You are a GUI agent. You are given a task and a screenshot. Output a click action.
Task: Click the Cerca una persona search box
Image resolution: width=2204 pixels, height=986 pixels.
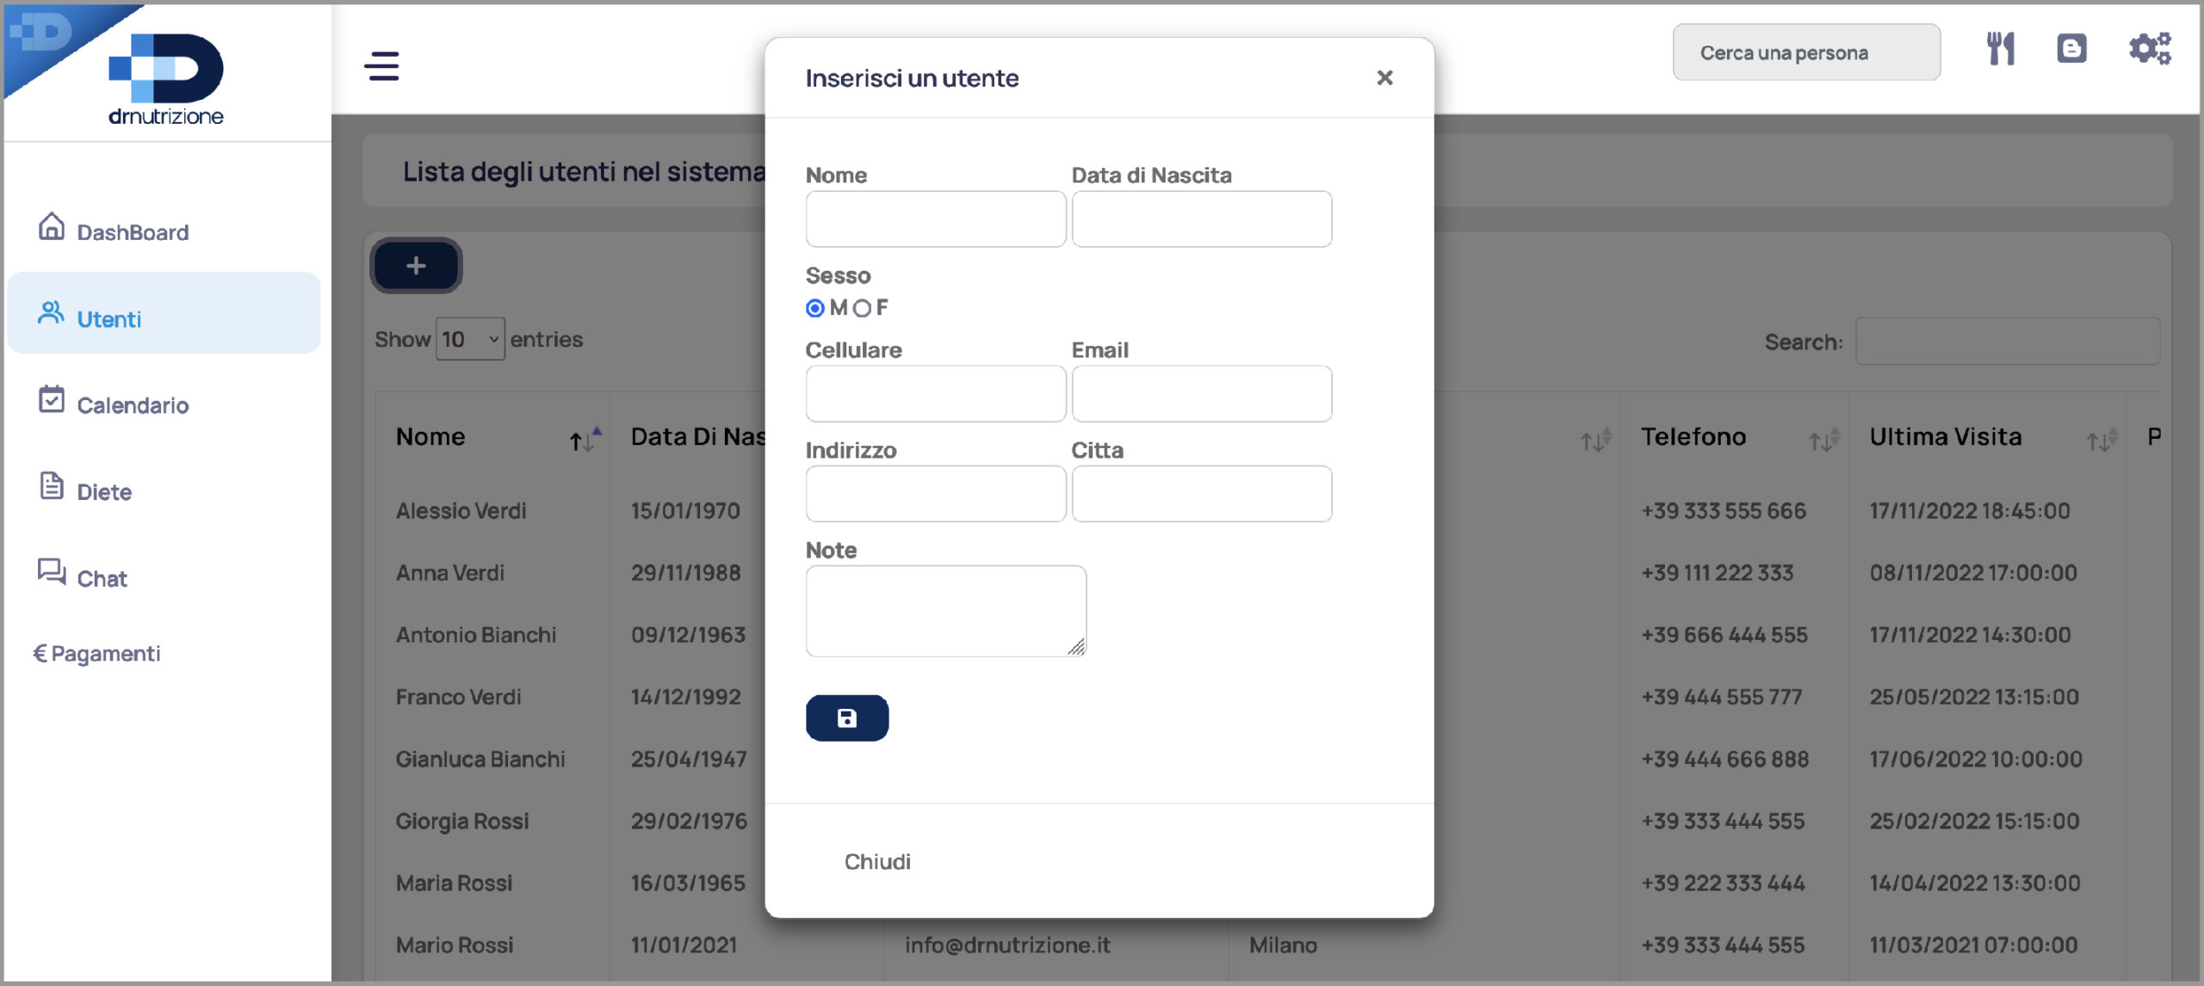coord(1806,52)
